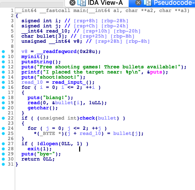The image size is (195, 190).
Task: Click the myinit function call
Action: coord(30,57)
